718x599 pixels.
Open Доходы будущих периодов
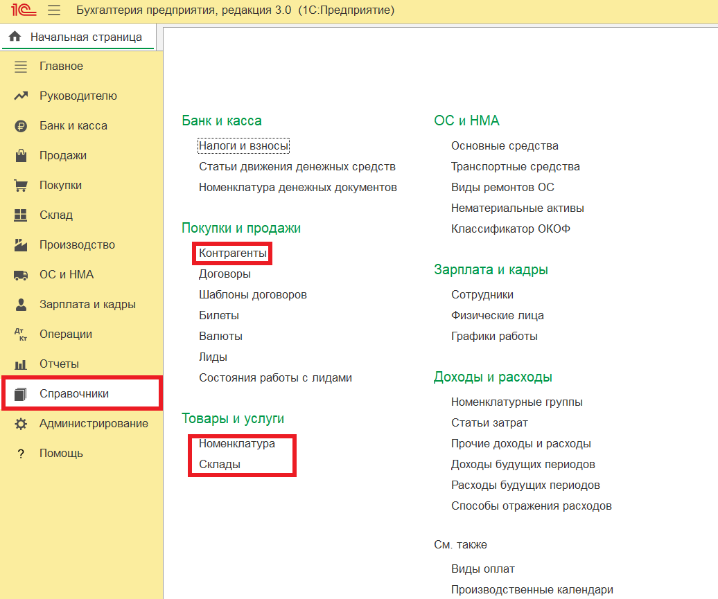point(523,465)
